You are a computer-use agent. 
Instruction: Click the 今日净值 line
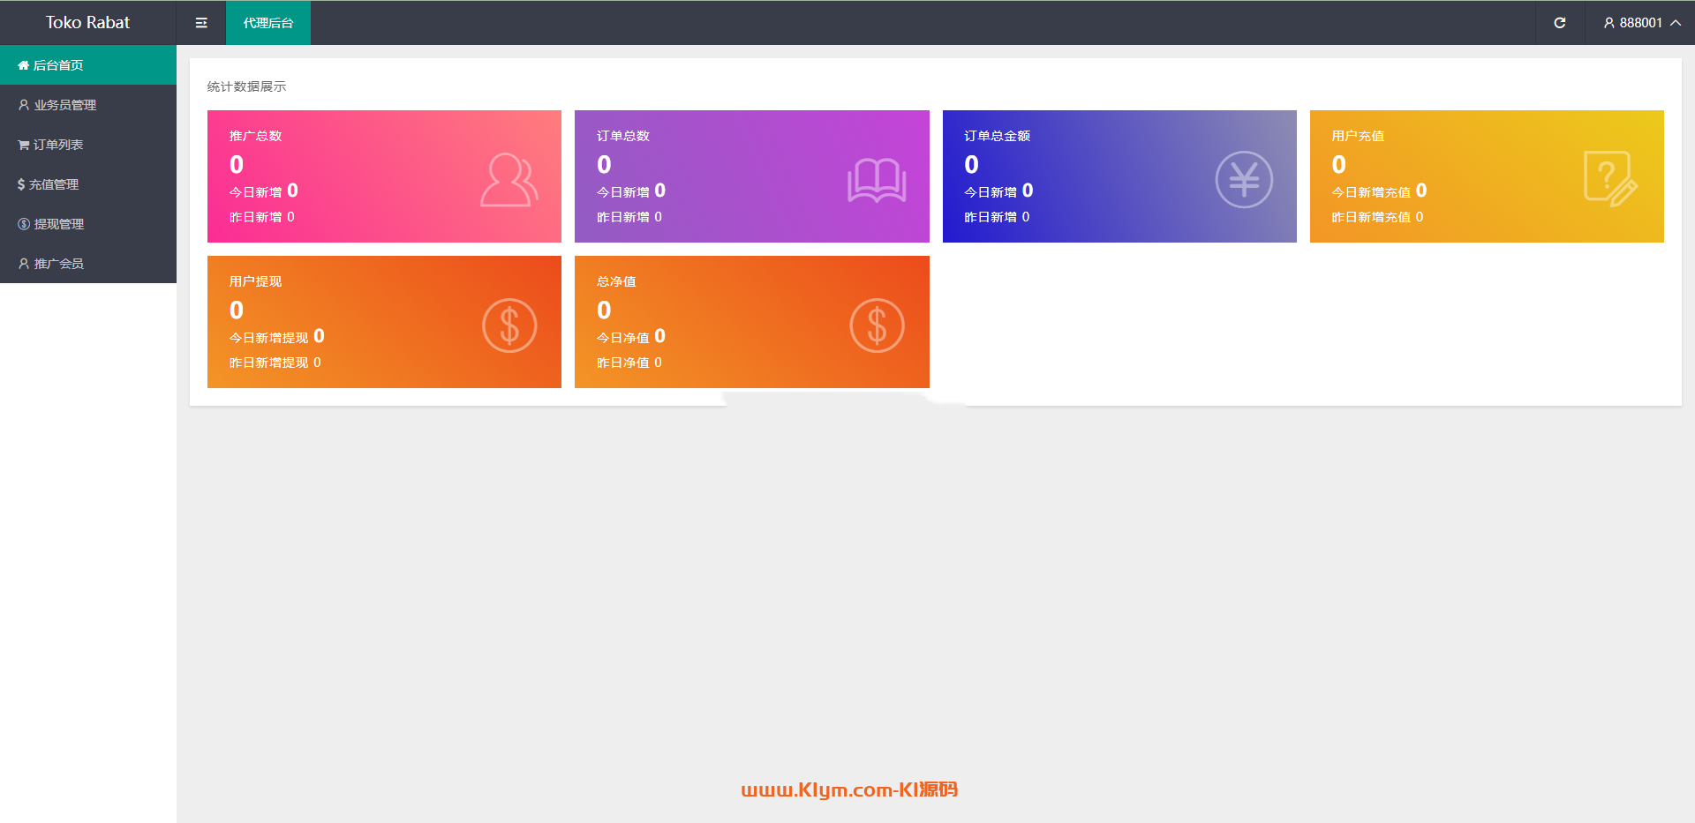[631, 337]
